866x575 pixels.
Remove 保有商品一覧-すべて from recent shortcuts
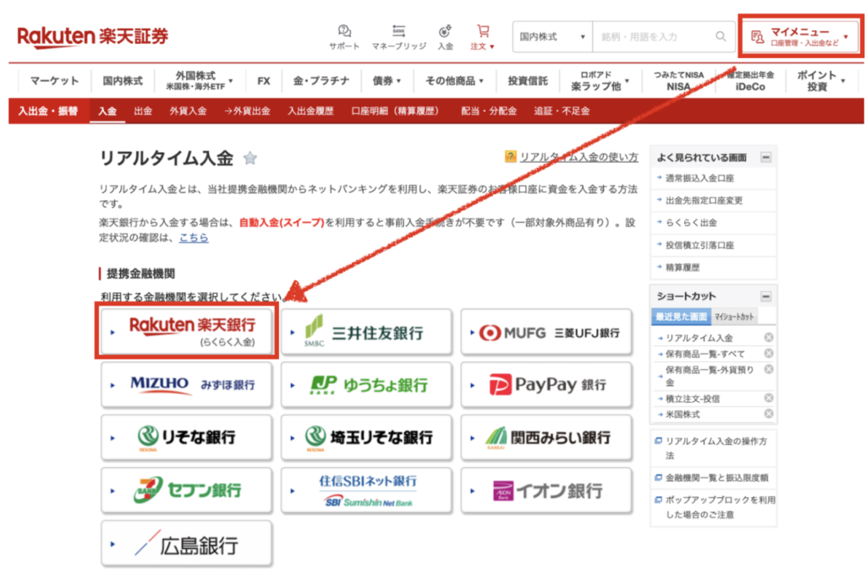point(768,354)
